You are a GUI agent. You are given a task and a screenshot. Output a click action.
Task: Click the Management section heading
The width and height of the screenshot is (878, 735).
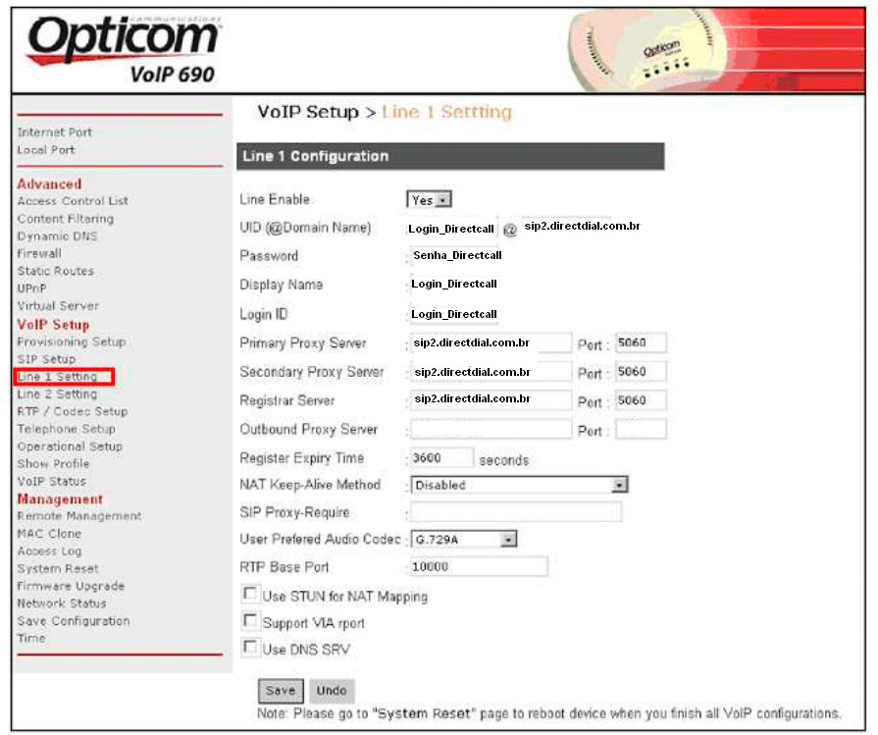[x=60, y=499]
